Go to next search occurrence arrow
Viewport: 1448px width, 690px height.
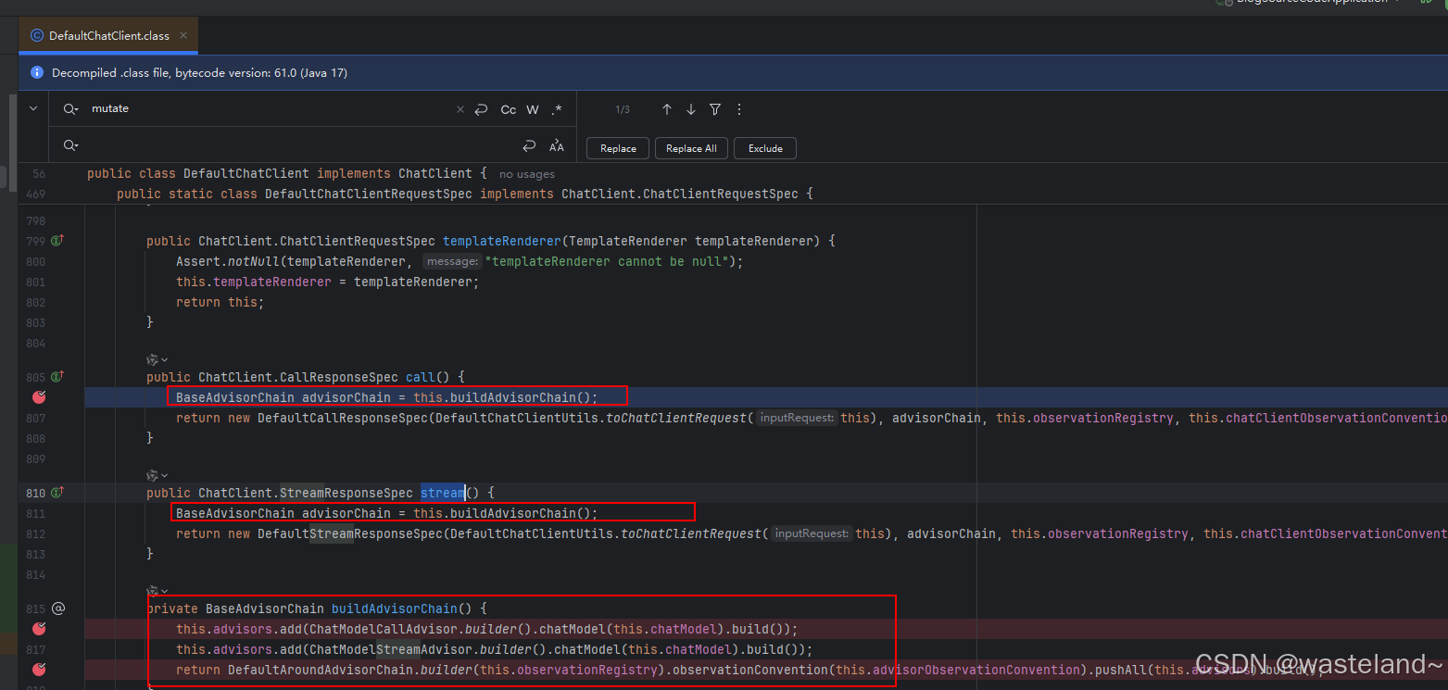coord(690,109)
